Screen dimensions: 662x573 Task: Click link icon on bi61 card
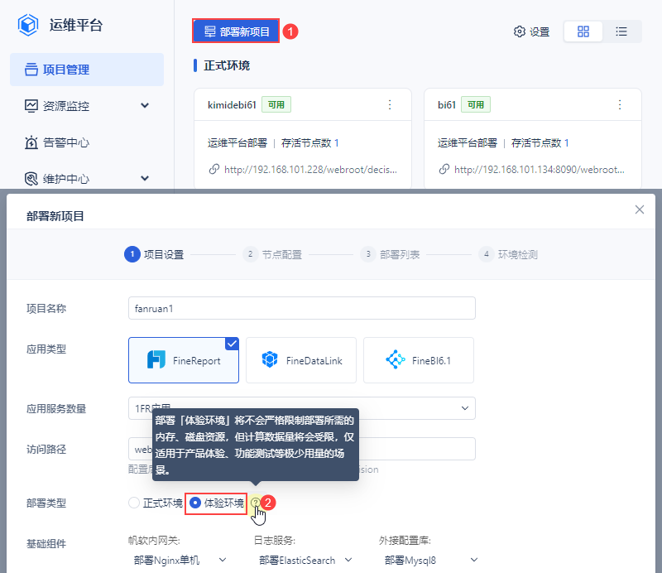coord(444,170)
